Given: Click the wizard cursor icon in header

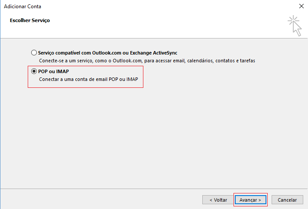Looking at the screenshot, I should tap(295, 25).
